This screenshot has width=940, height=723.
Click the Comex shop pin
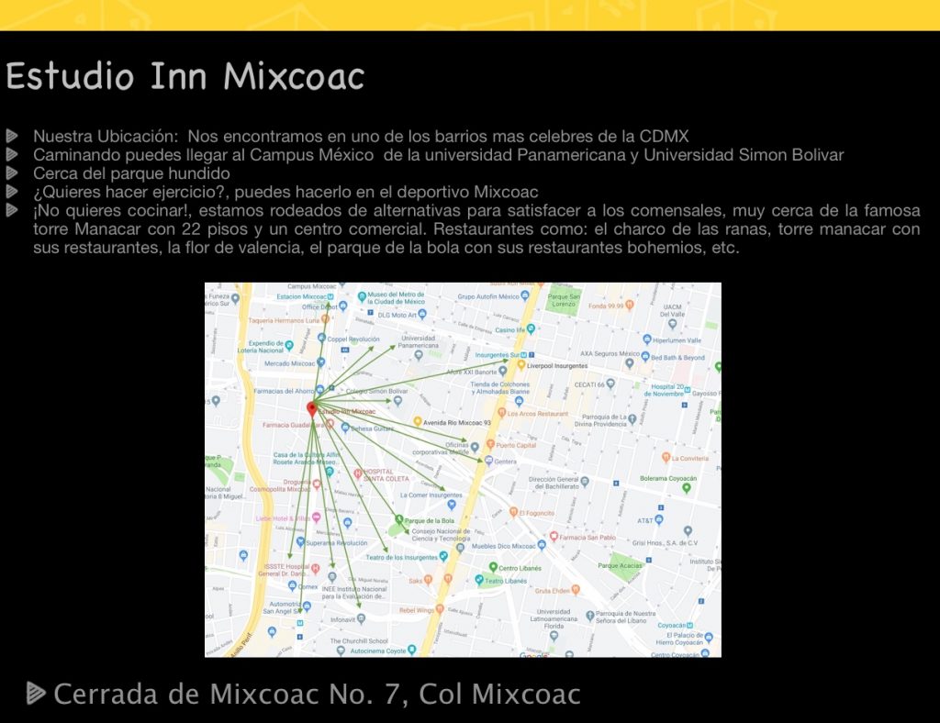292,585
